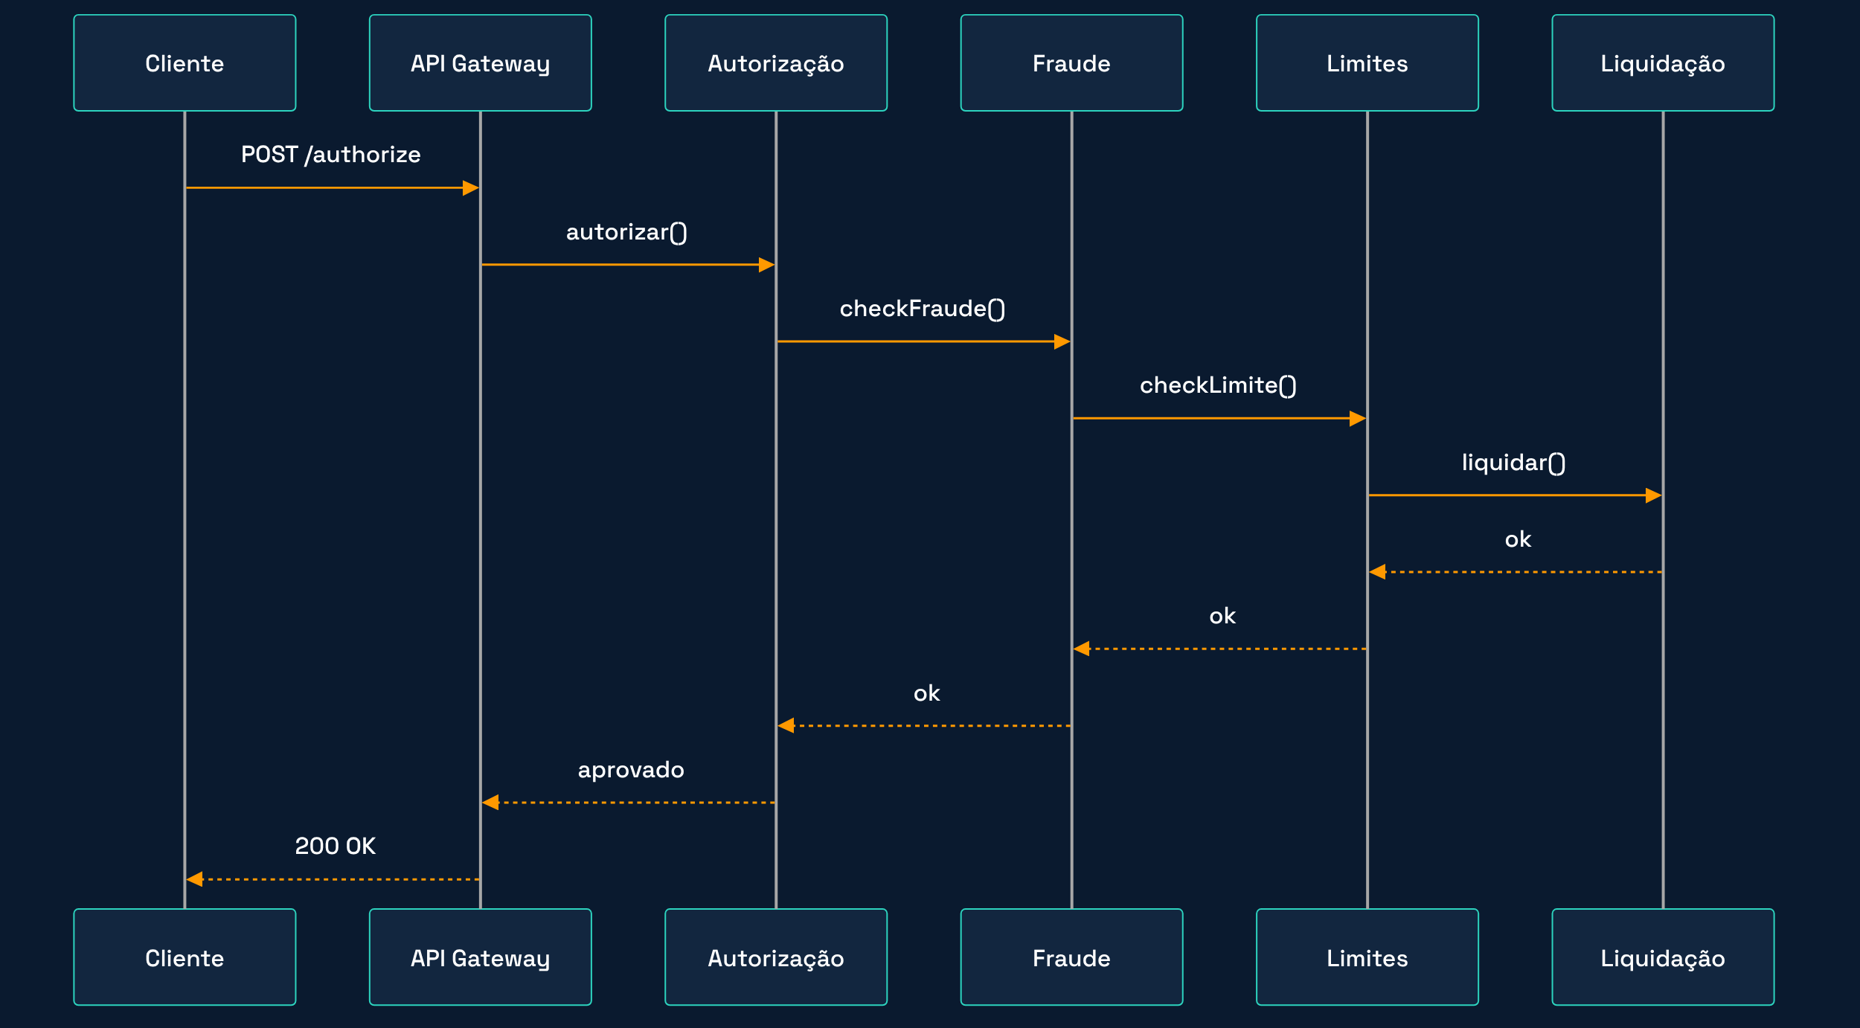The height and width of the screenshot is (1028, 1860).
Task: Select the bottom Liquidação participant box
Action: [1663, 958]
